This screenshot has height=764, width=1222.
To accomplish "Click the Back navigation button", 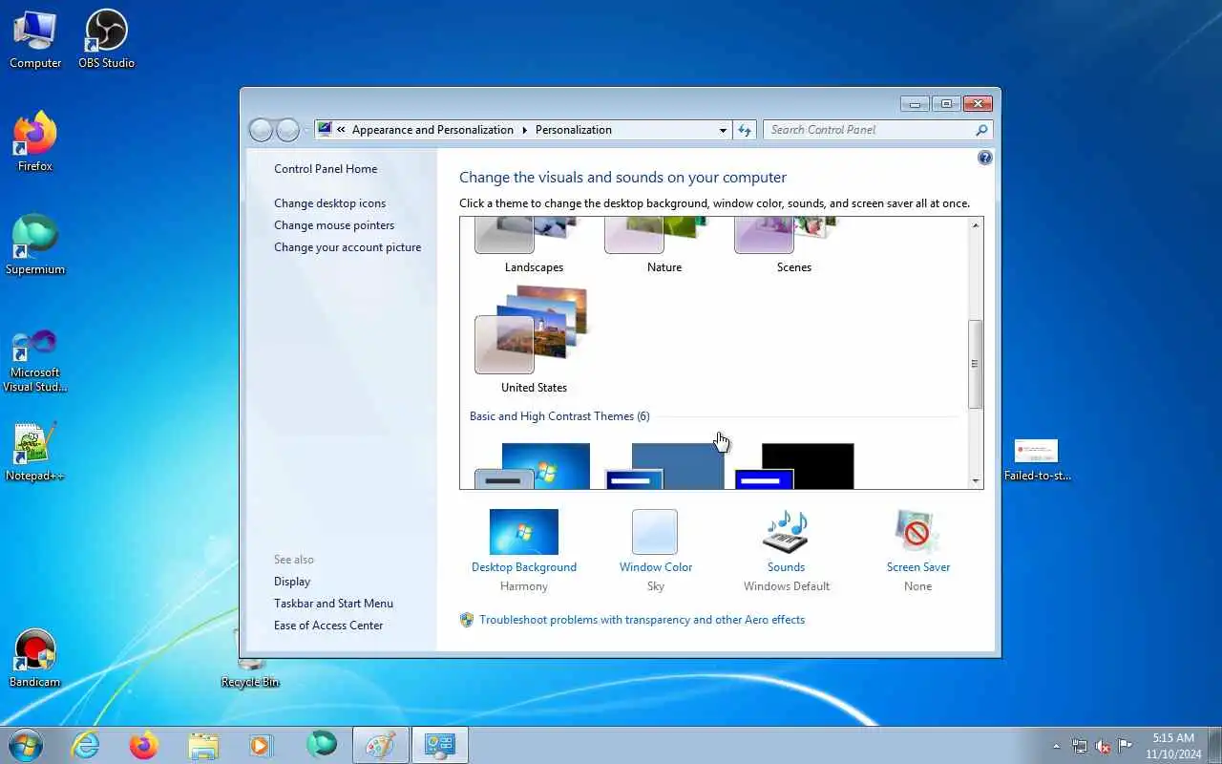I will [262, 130].
